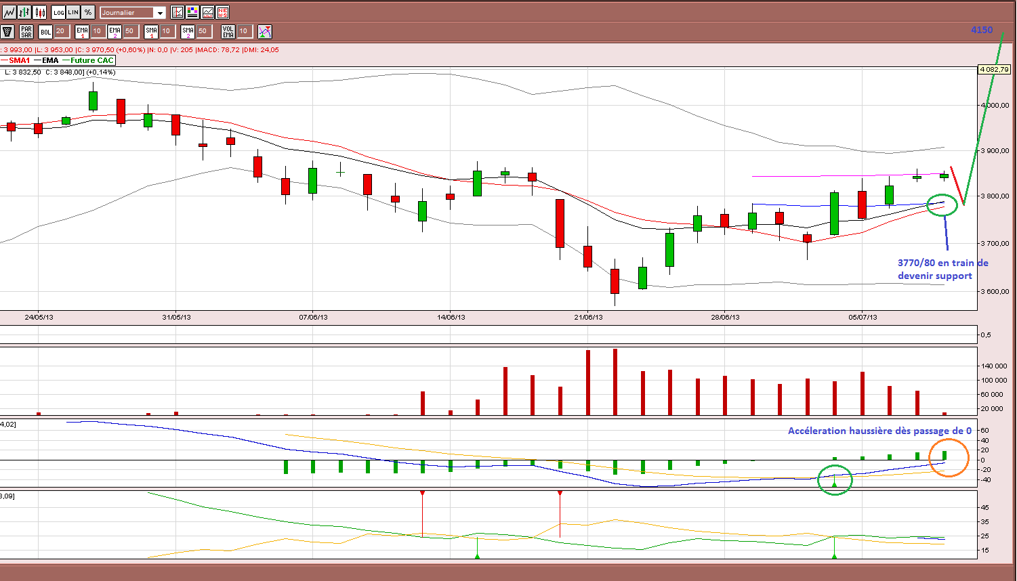
Task: Open the indicators chart icon
Action: click(x=207, y=12)
